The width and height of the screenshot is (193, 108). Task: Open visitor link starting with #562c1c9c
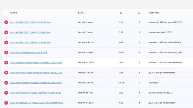click(36, 103)
